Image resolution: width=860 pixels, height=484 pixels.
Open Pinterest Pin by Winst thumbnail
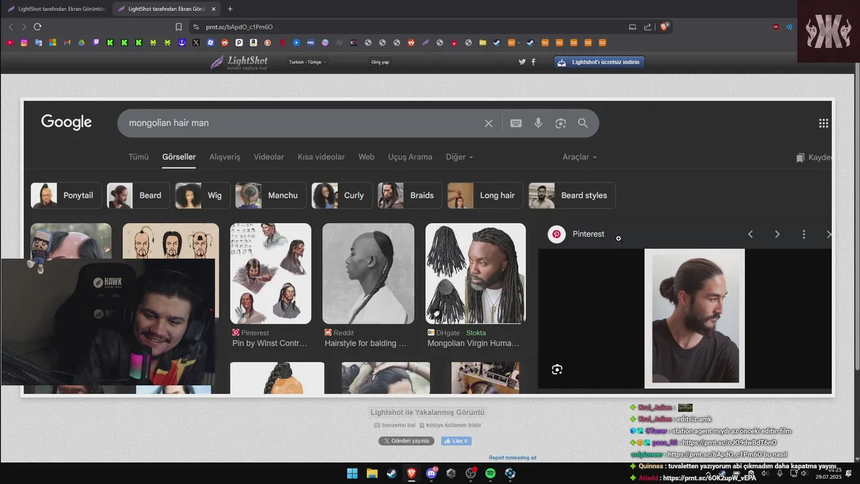(271, 274)
